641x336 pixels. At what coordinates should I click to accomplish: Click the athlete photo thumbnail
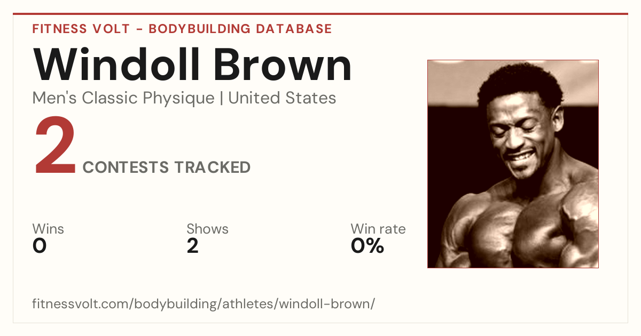click(x=513, y=164)
